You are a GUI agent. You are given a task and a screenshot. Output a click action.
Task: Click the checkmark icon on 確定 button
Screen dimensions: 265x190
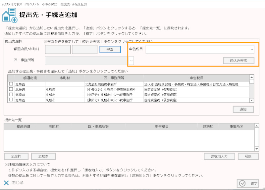coord(242,183)
